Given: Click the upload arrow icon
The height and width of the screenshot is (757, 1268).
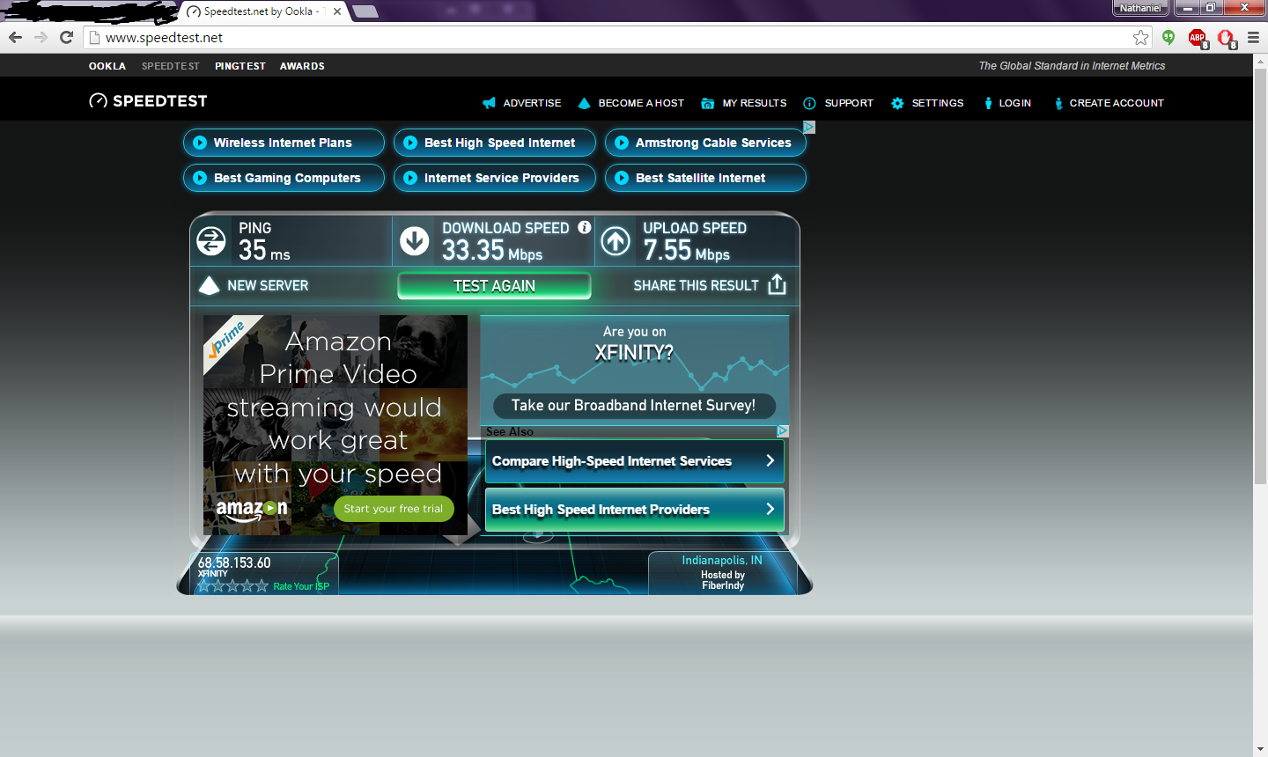Looking at the screenshot, I should pos(616,240).
